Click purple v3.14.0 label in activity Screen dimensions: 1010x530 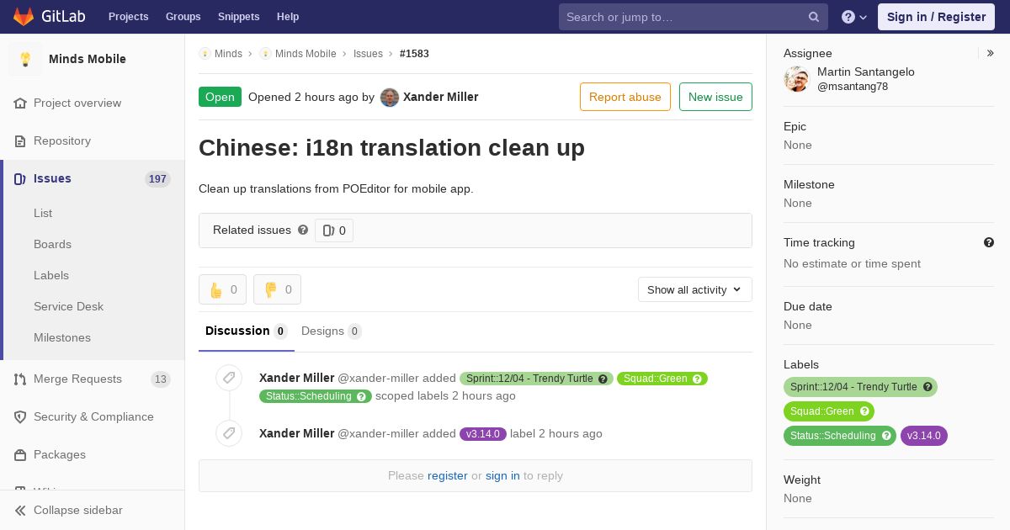[x=483, y=434]
